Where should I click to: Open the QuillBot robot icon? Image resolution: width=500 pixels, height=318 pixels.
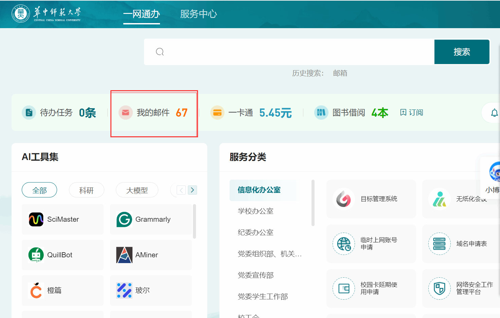(x=36, y=255)
